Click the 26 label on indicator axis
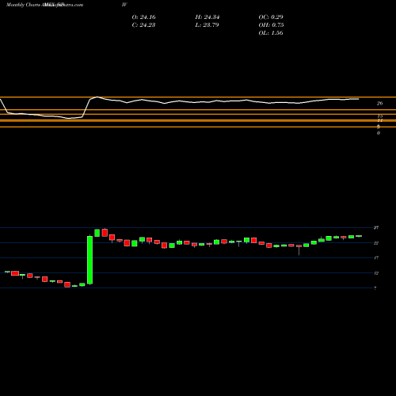The width and height of the screenshot is (396, 396). (379, 104)
